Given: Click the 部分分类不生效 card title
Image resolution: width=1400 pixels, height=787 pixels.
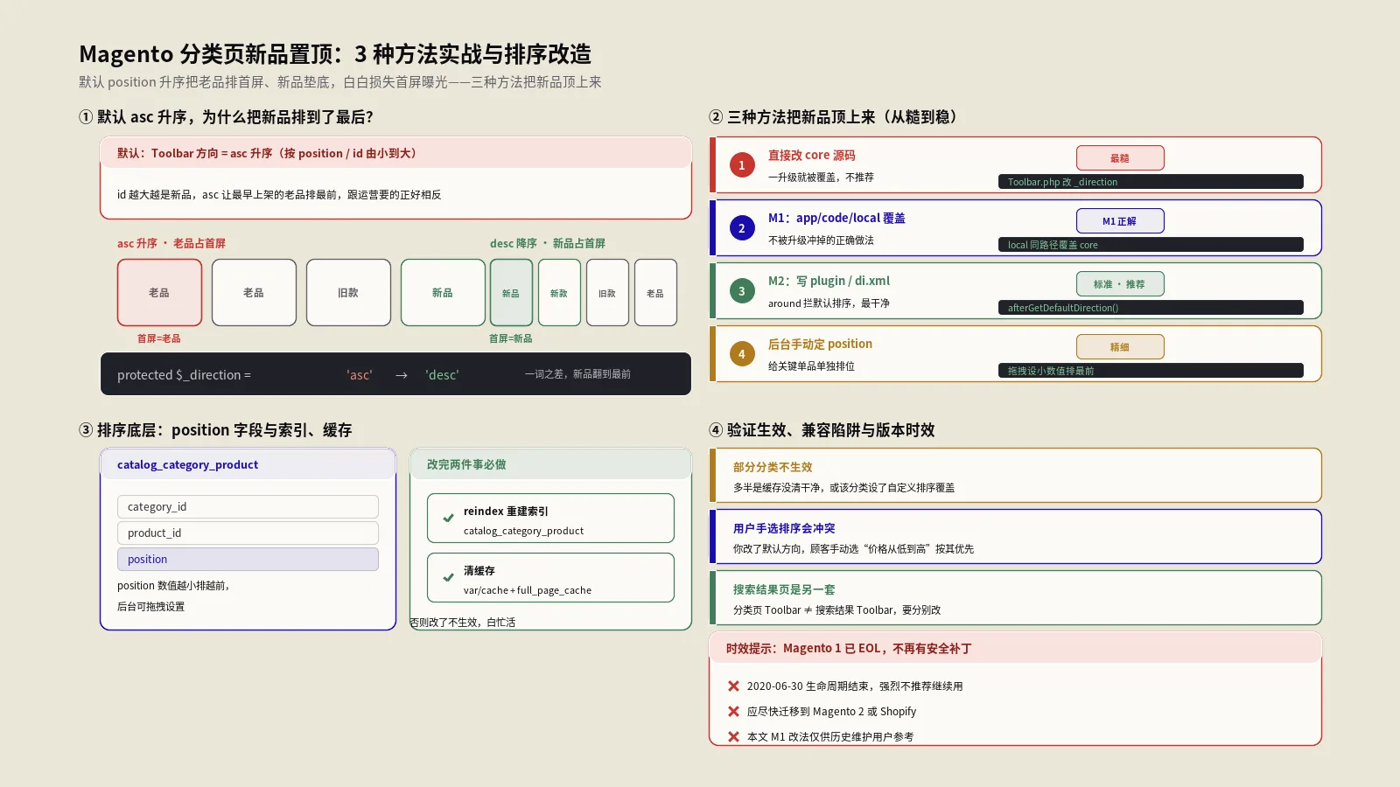Looking at the screenshot, I should click(773, 467).
